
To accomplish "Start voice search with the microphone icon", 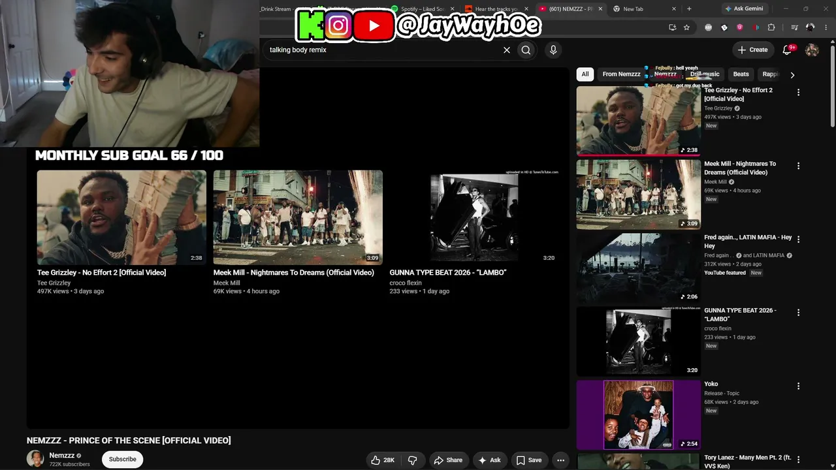I will coord(553,50).
